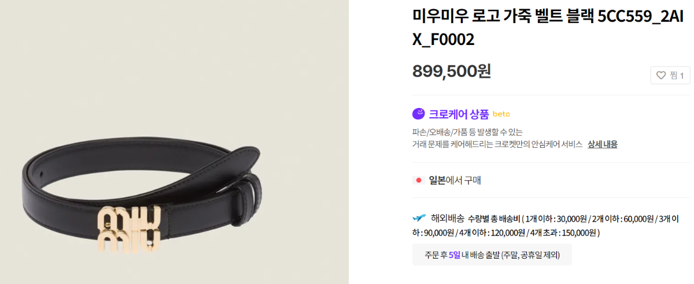Viewport: 694px width, 284px height.
Task: Click the 파손/오배송/가품 description line
Action: pos(467,132)
